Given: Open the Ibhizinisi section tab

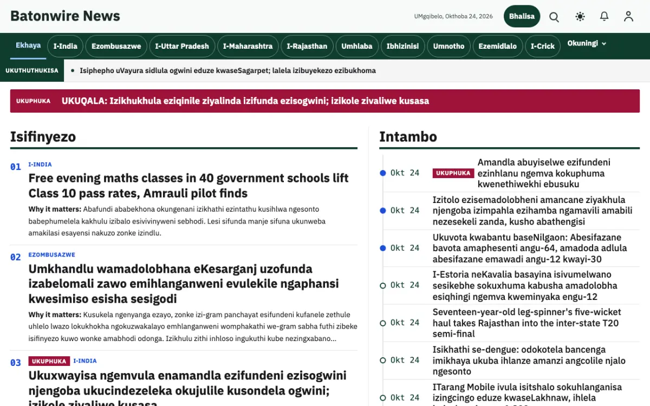Looking at the screenshot, I should tap(402, 46).
